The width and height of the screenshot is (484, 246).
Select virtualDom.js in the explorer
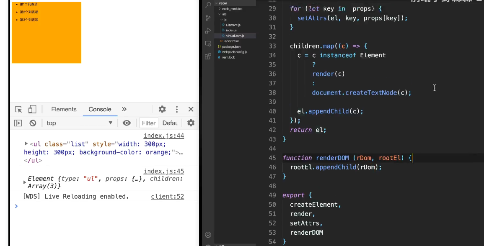235,36
